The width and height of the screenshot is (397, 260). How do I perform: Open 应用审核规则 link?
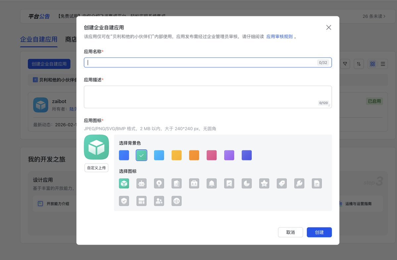(279, 36)
